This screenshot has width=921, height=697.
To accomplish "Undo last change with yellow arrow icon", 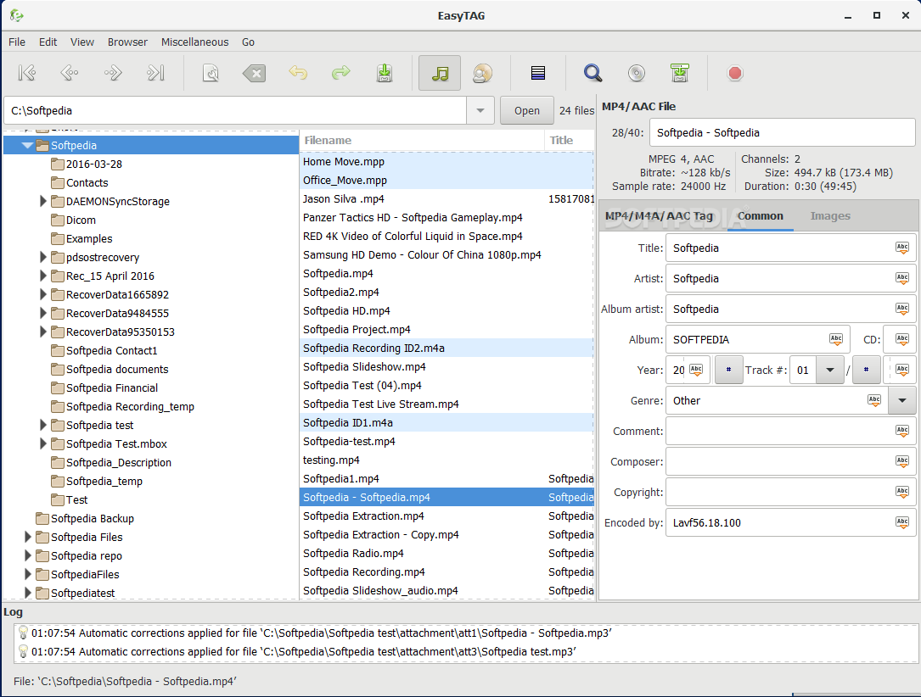I will 298,73.
